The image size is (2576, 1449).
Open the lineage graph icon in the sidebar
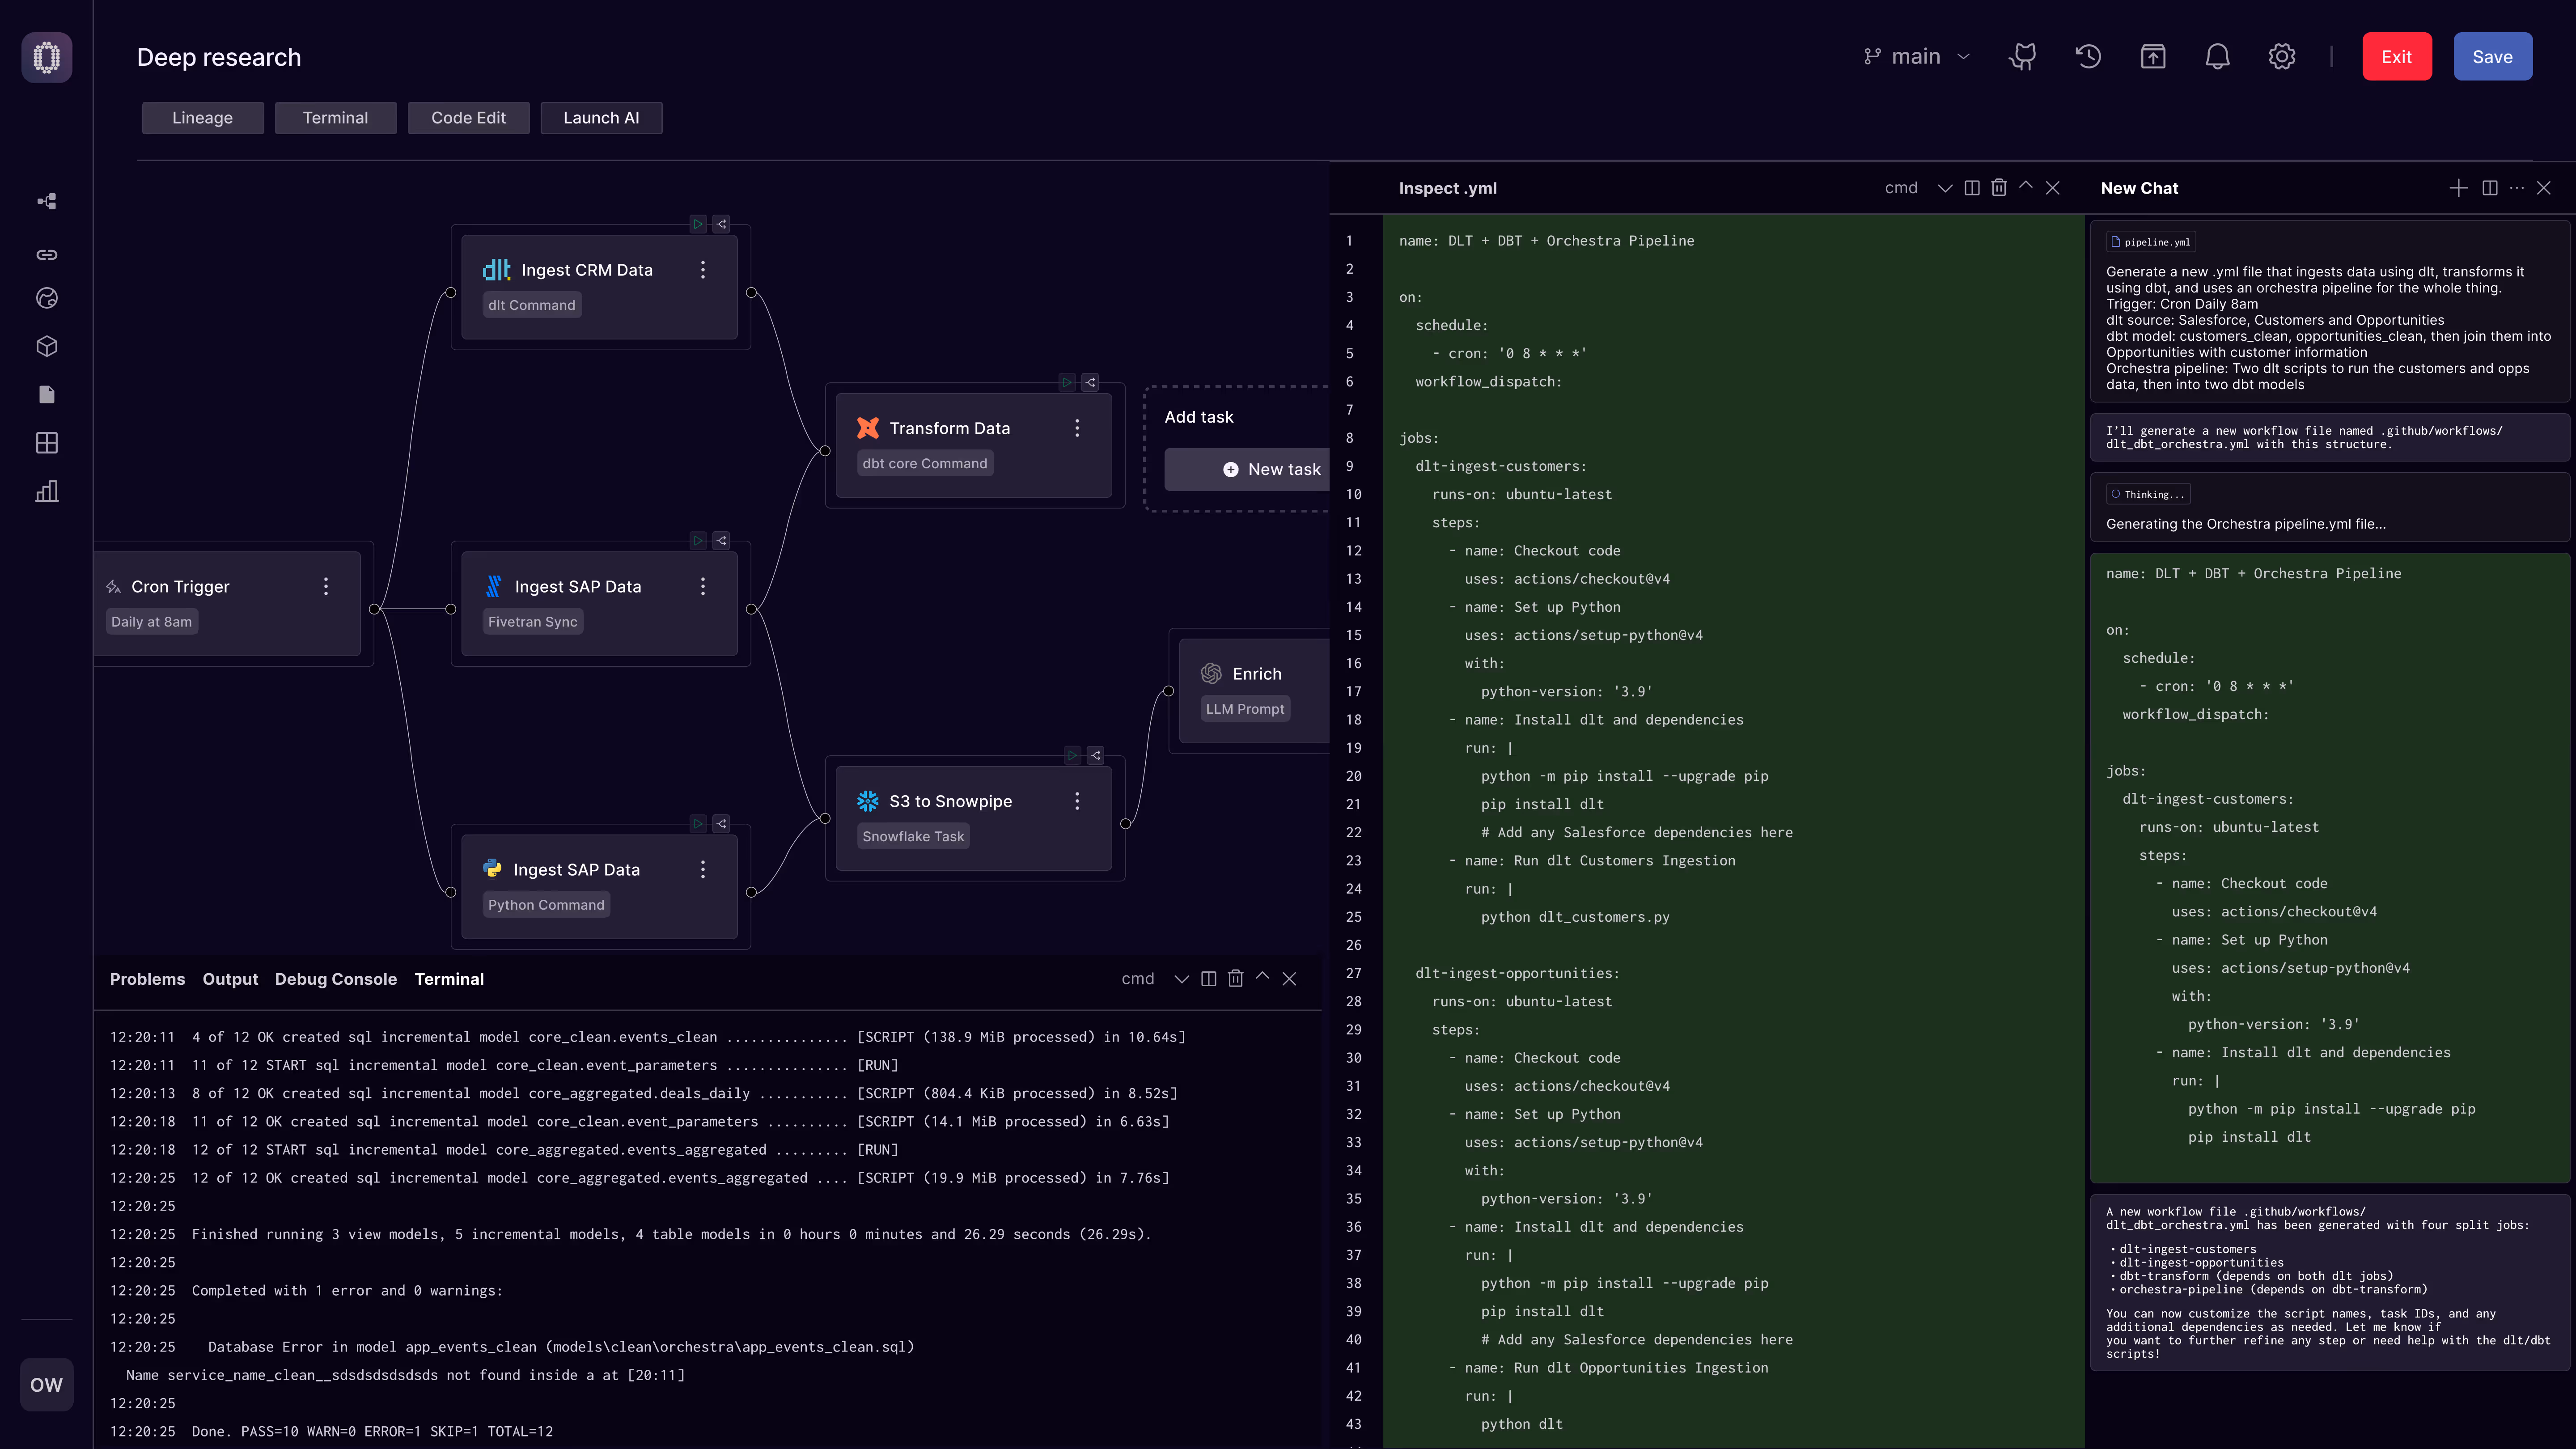point(46,200)
